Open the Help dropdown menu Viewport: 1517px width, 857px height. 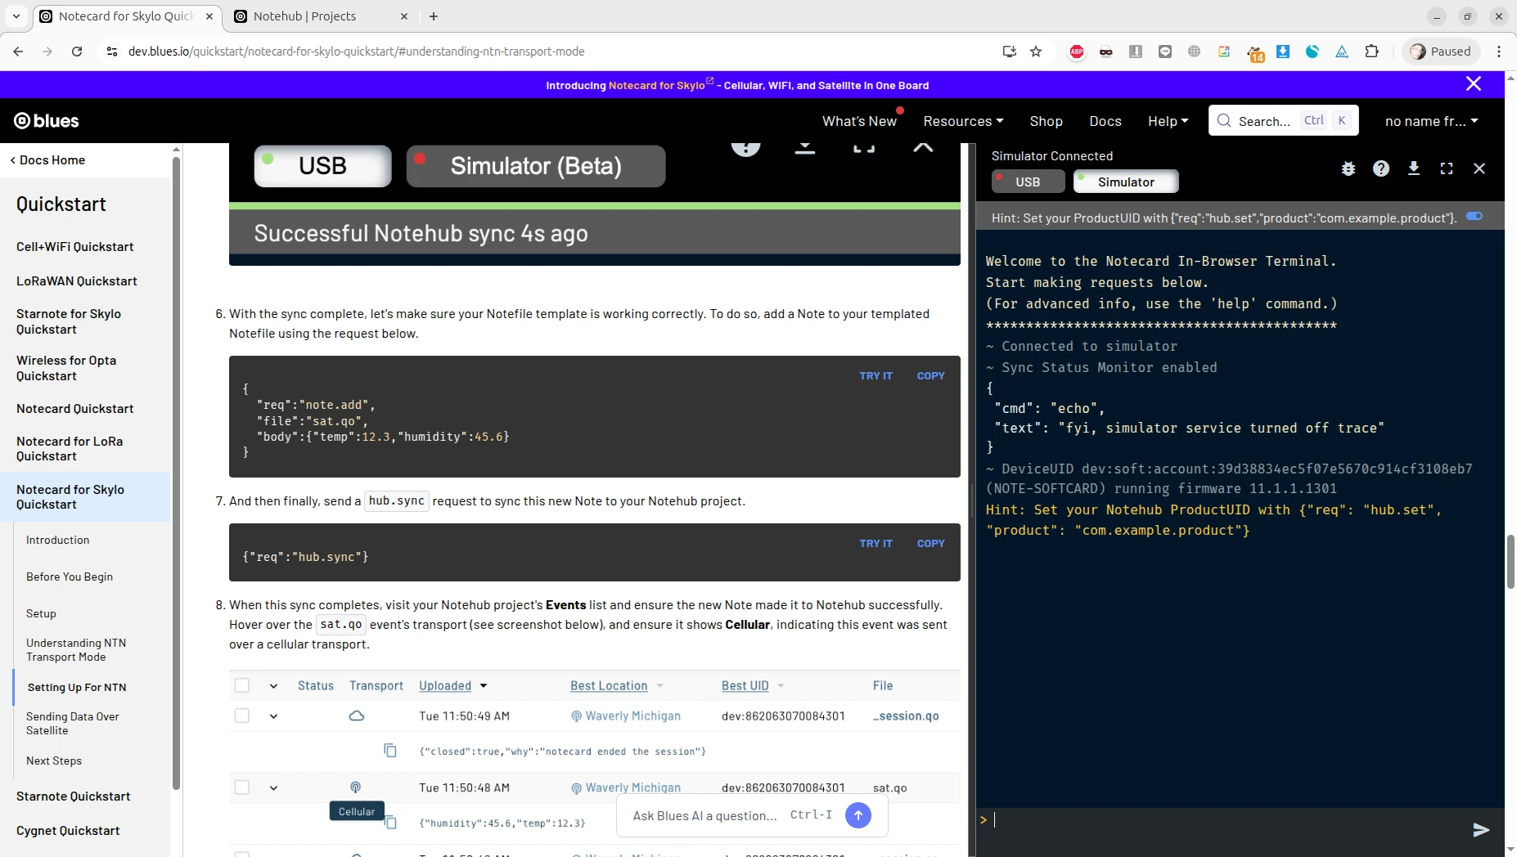(1168, 121)
